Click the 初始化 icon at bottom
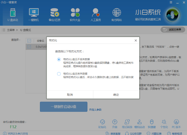The image size is (187, 135). [102, 123]
